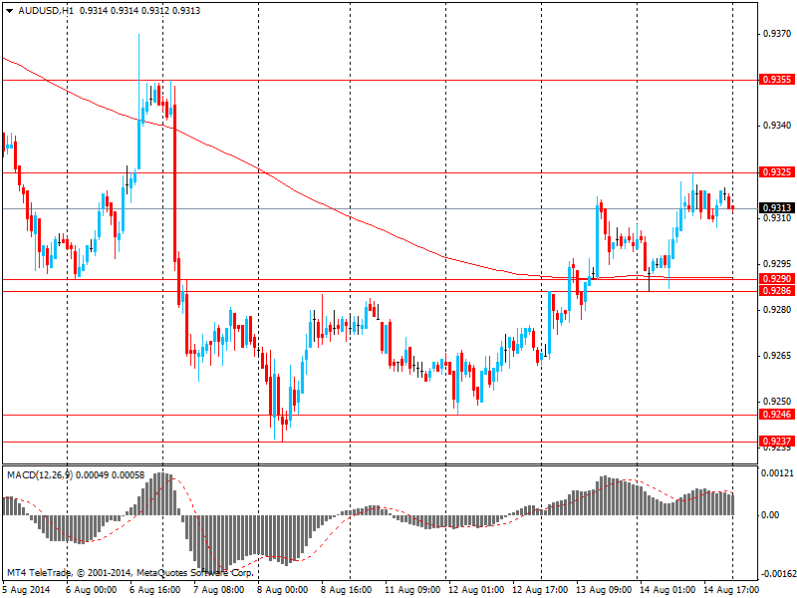Click the 0.9280 price scale value

tap(778, 310)
